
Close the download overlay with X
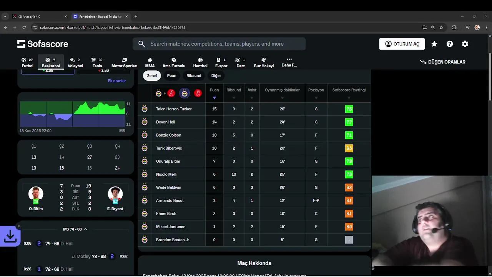tap(19, 226)
